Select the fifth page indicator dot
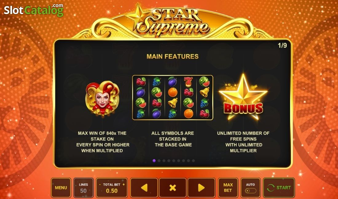 pyautogui.click(x=174, y=160)
